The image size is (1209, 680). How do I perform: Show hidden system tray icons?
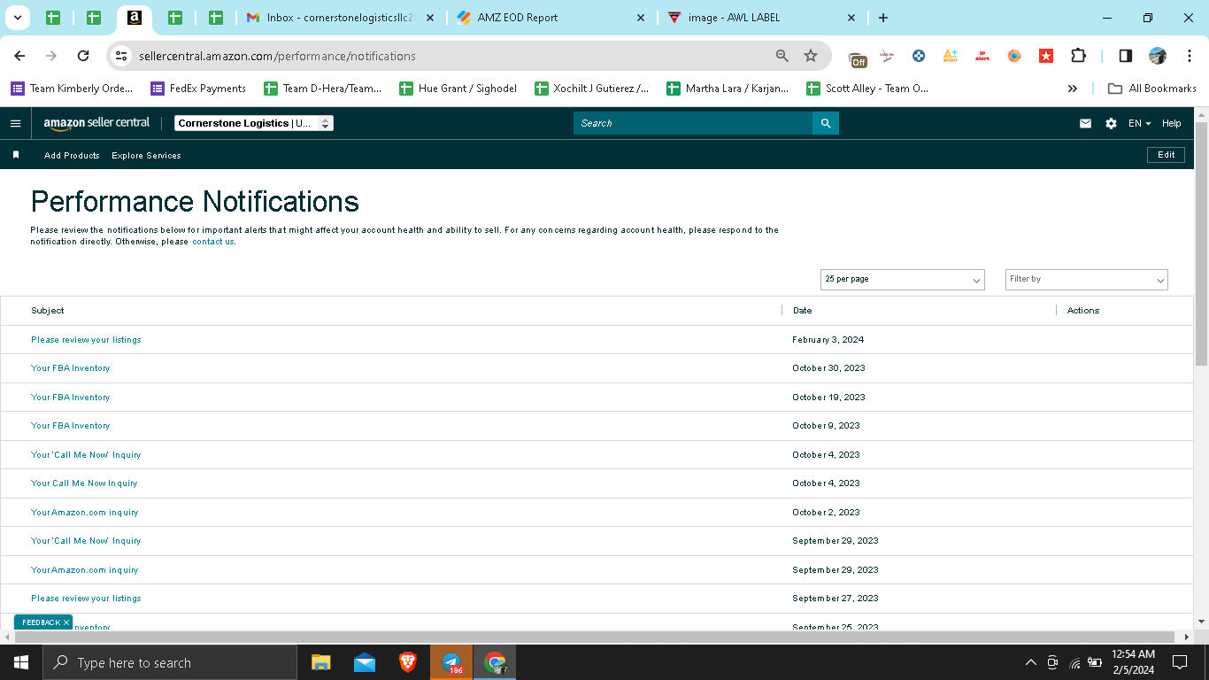click(x=1030, y=662)
